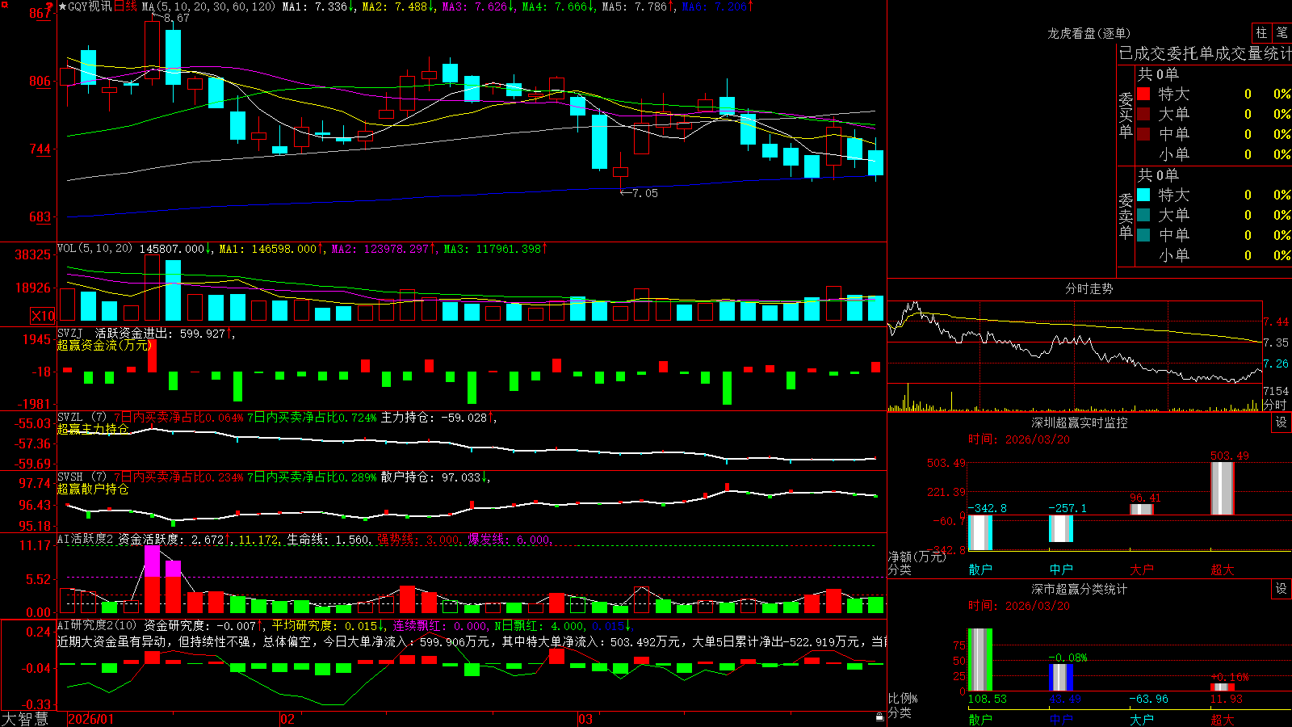Click the MA(5,10,20,30,60,120) indicator label
The width and height of the screenshot is (1292, 727).
(x=208, y=6)
